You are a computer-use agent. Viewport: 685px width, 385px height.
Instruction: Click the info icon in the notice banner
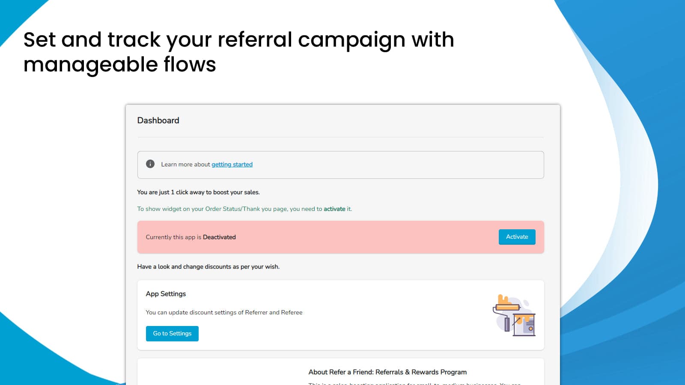[150, 164]
